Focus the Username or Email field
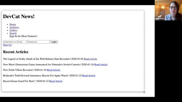Viewport: 182px width, 102px height. coord(15,42)
